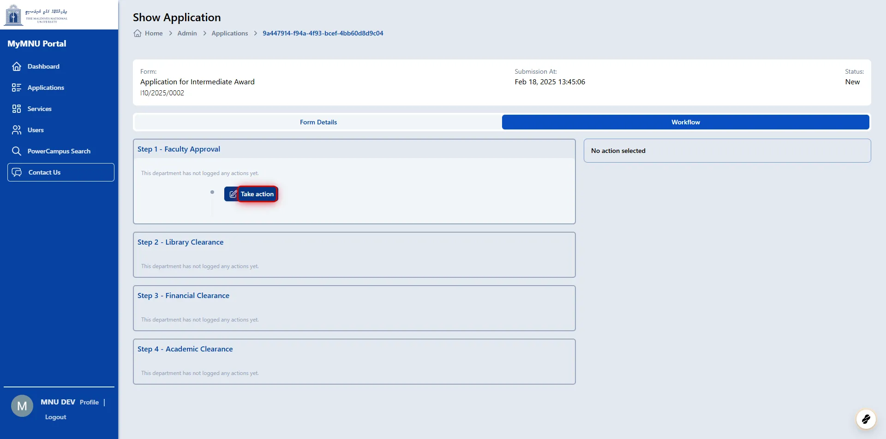Click Step 2 - Library Clearance heading
The height and width of the screenshot is (439, 886).
pyautogui.click(x=180, y=242)
